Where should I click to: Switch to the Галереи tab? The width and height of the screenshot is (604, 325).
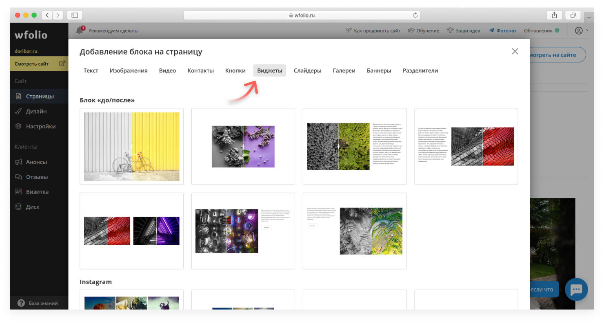pos(344,70)
